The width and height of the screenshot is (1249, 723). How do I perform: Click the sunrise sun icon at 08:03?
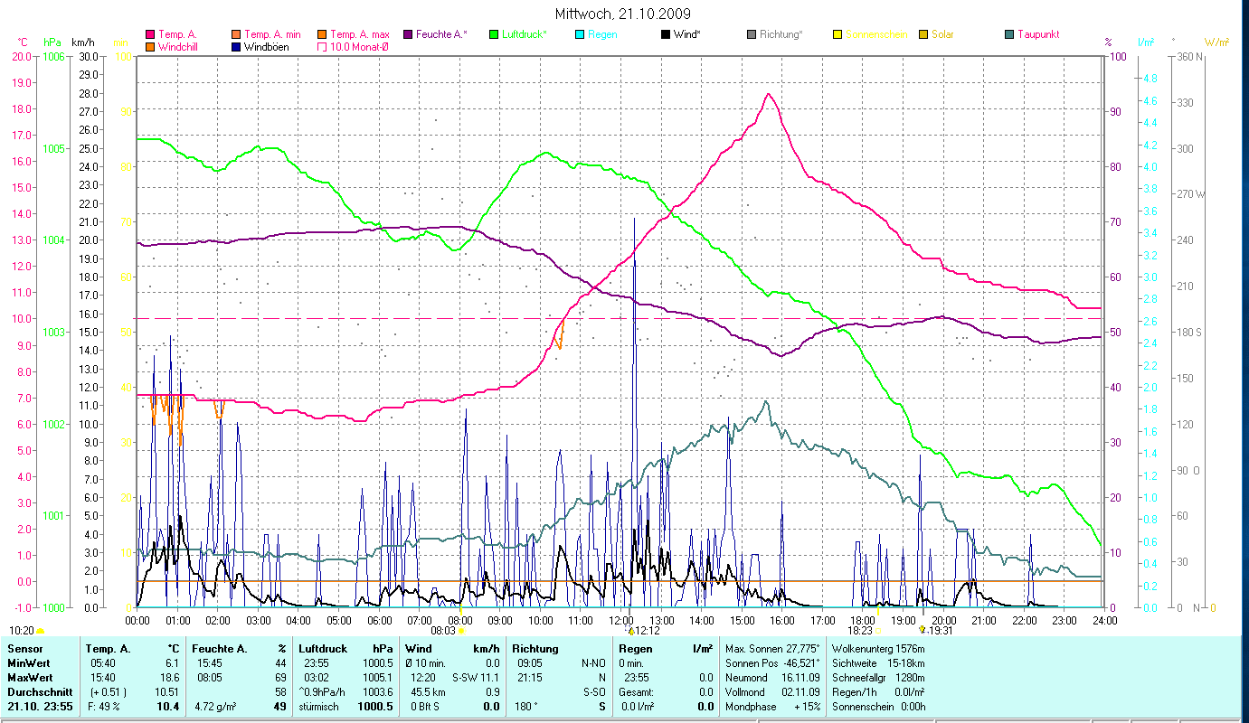point(461,631)
